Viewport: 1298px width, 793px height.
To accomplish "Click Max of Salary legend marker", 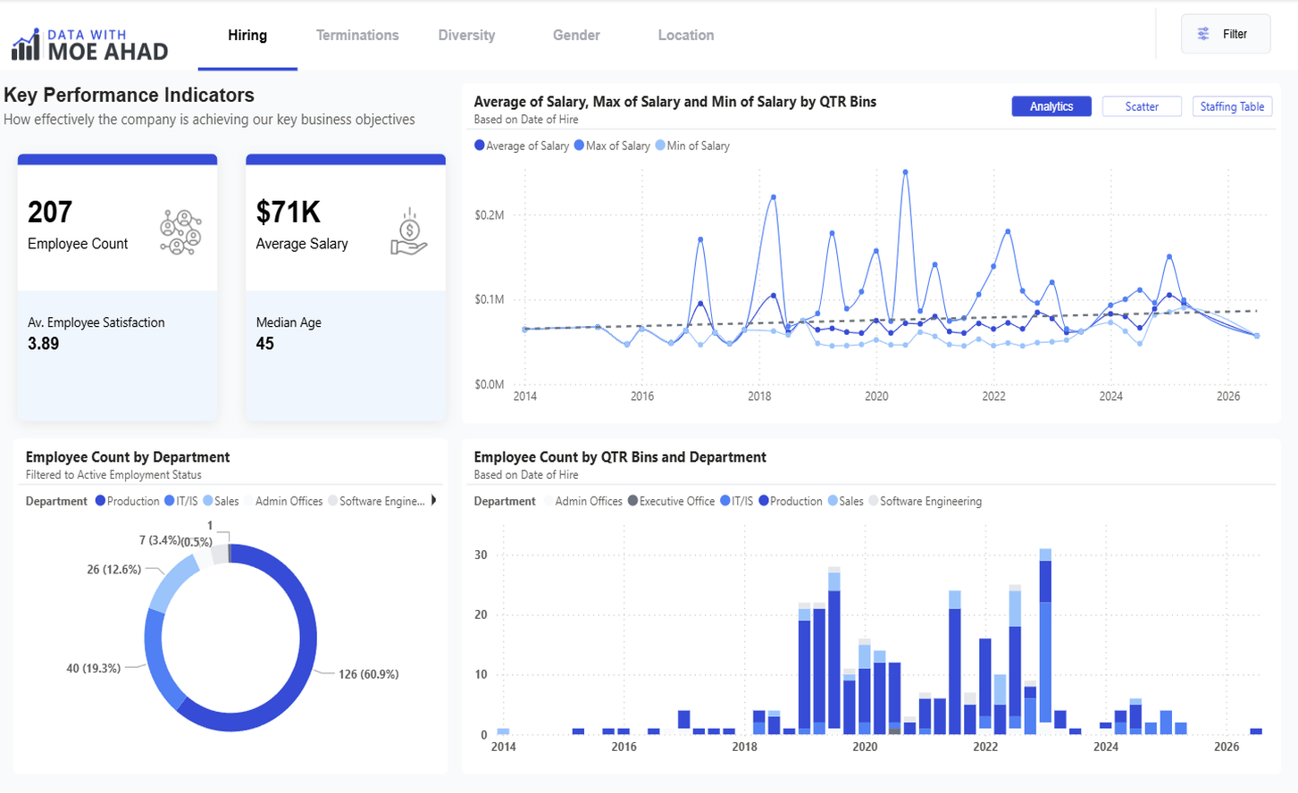I will [580, 146].
